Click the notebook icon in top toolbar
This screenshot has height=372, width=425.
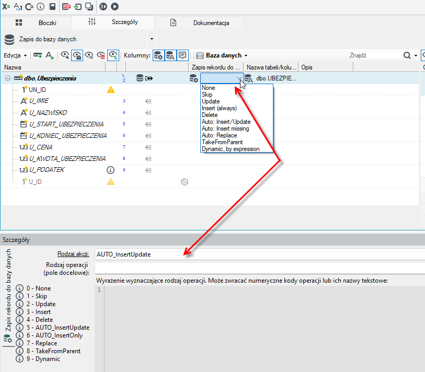52,6
